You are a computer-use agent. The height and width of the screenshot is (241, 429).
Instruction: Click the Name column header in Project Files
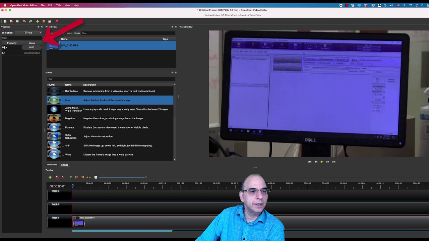coord(64,39)
